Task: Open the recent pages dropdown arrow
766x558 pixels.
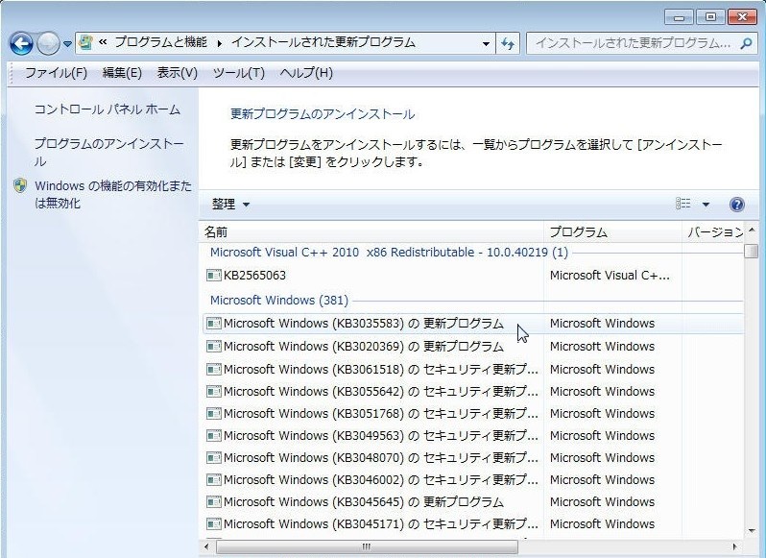Action: [x=67, y=44]
